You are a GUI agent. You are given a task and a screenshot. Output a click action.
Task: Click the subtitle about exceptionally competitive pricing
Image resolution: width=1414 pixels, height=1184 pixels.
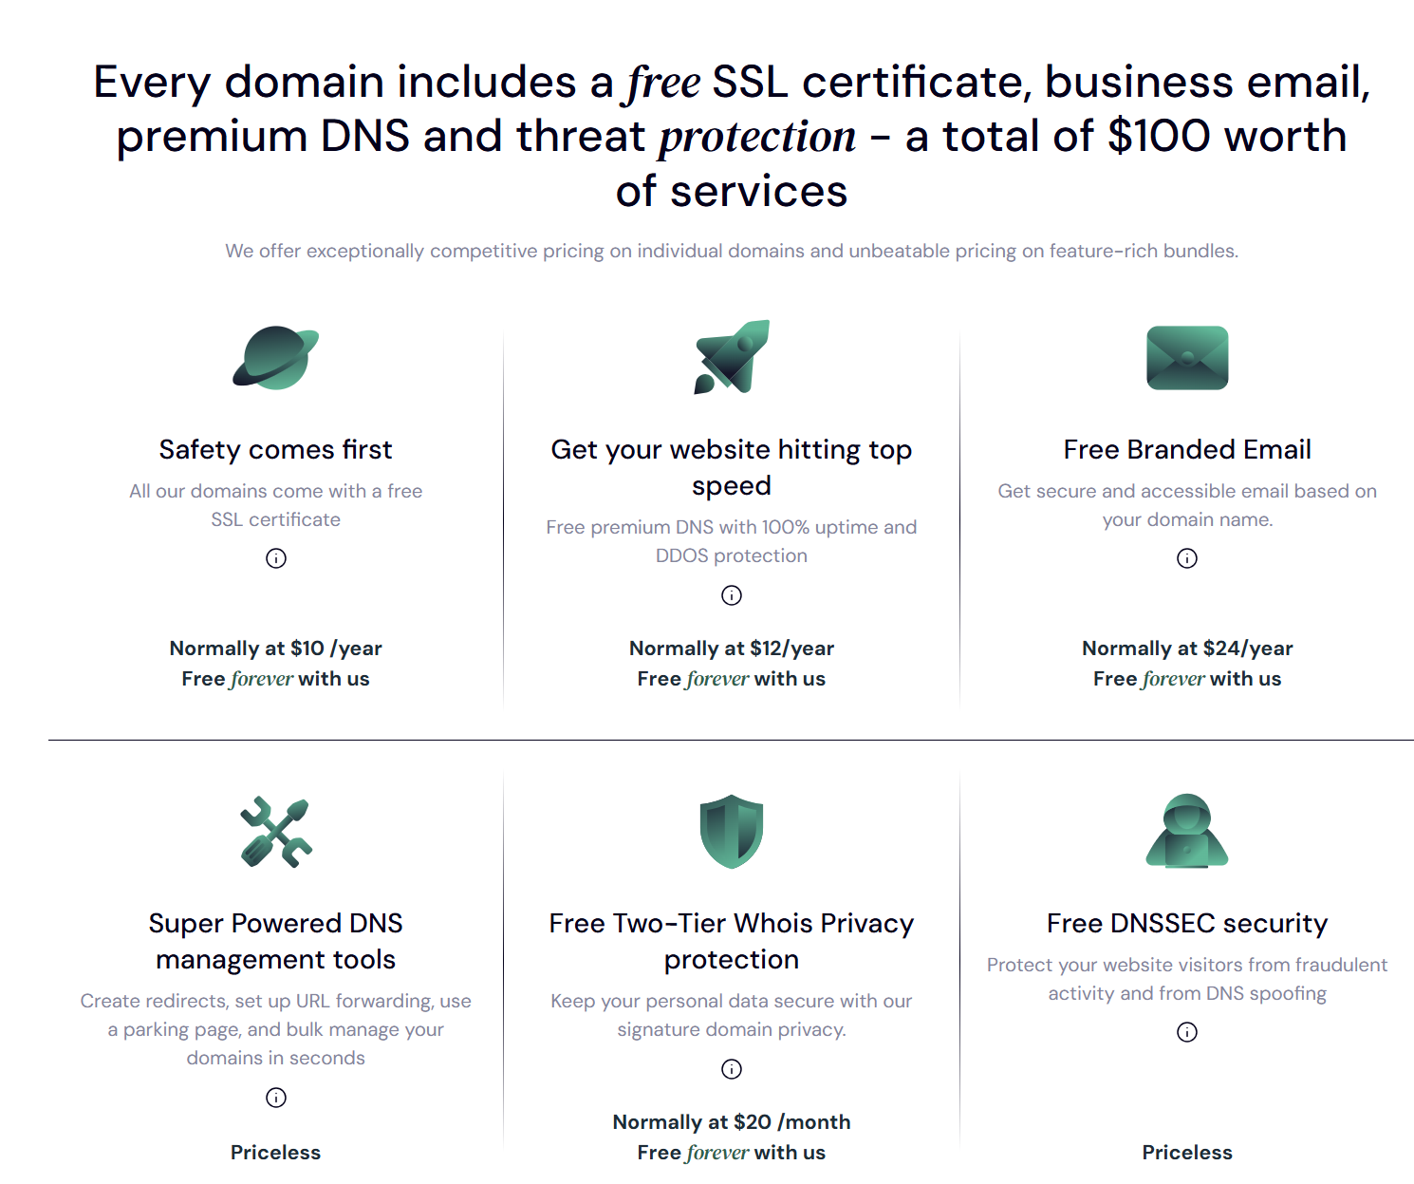(732, 251)
